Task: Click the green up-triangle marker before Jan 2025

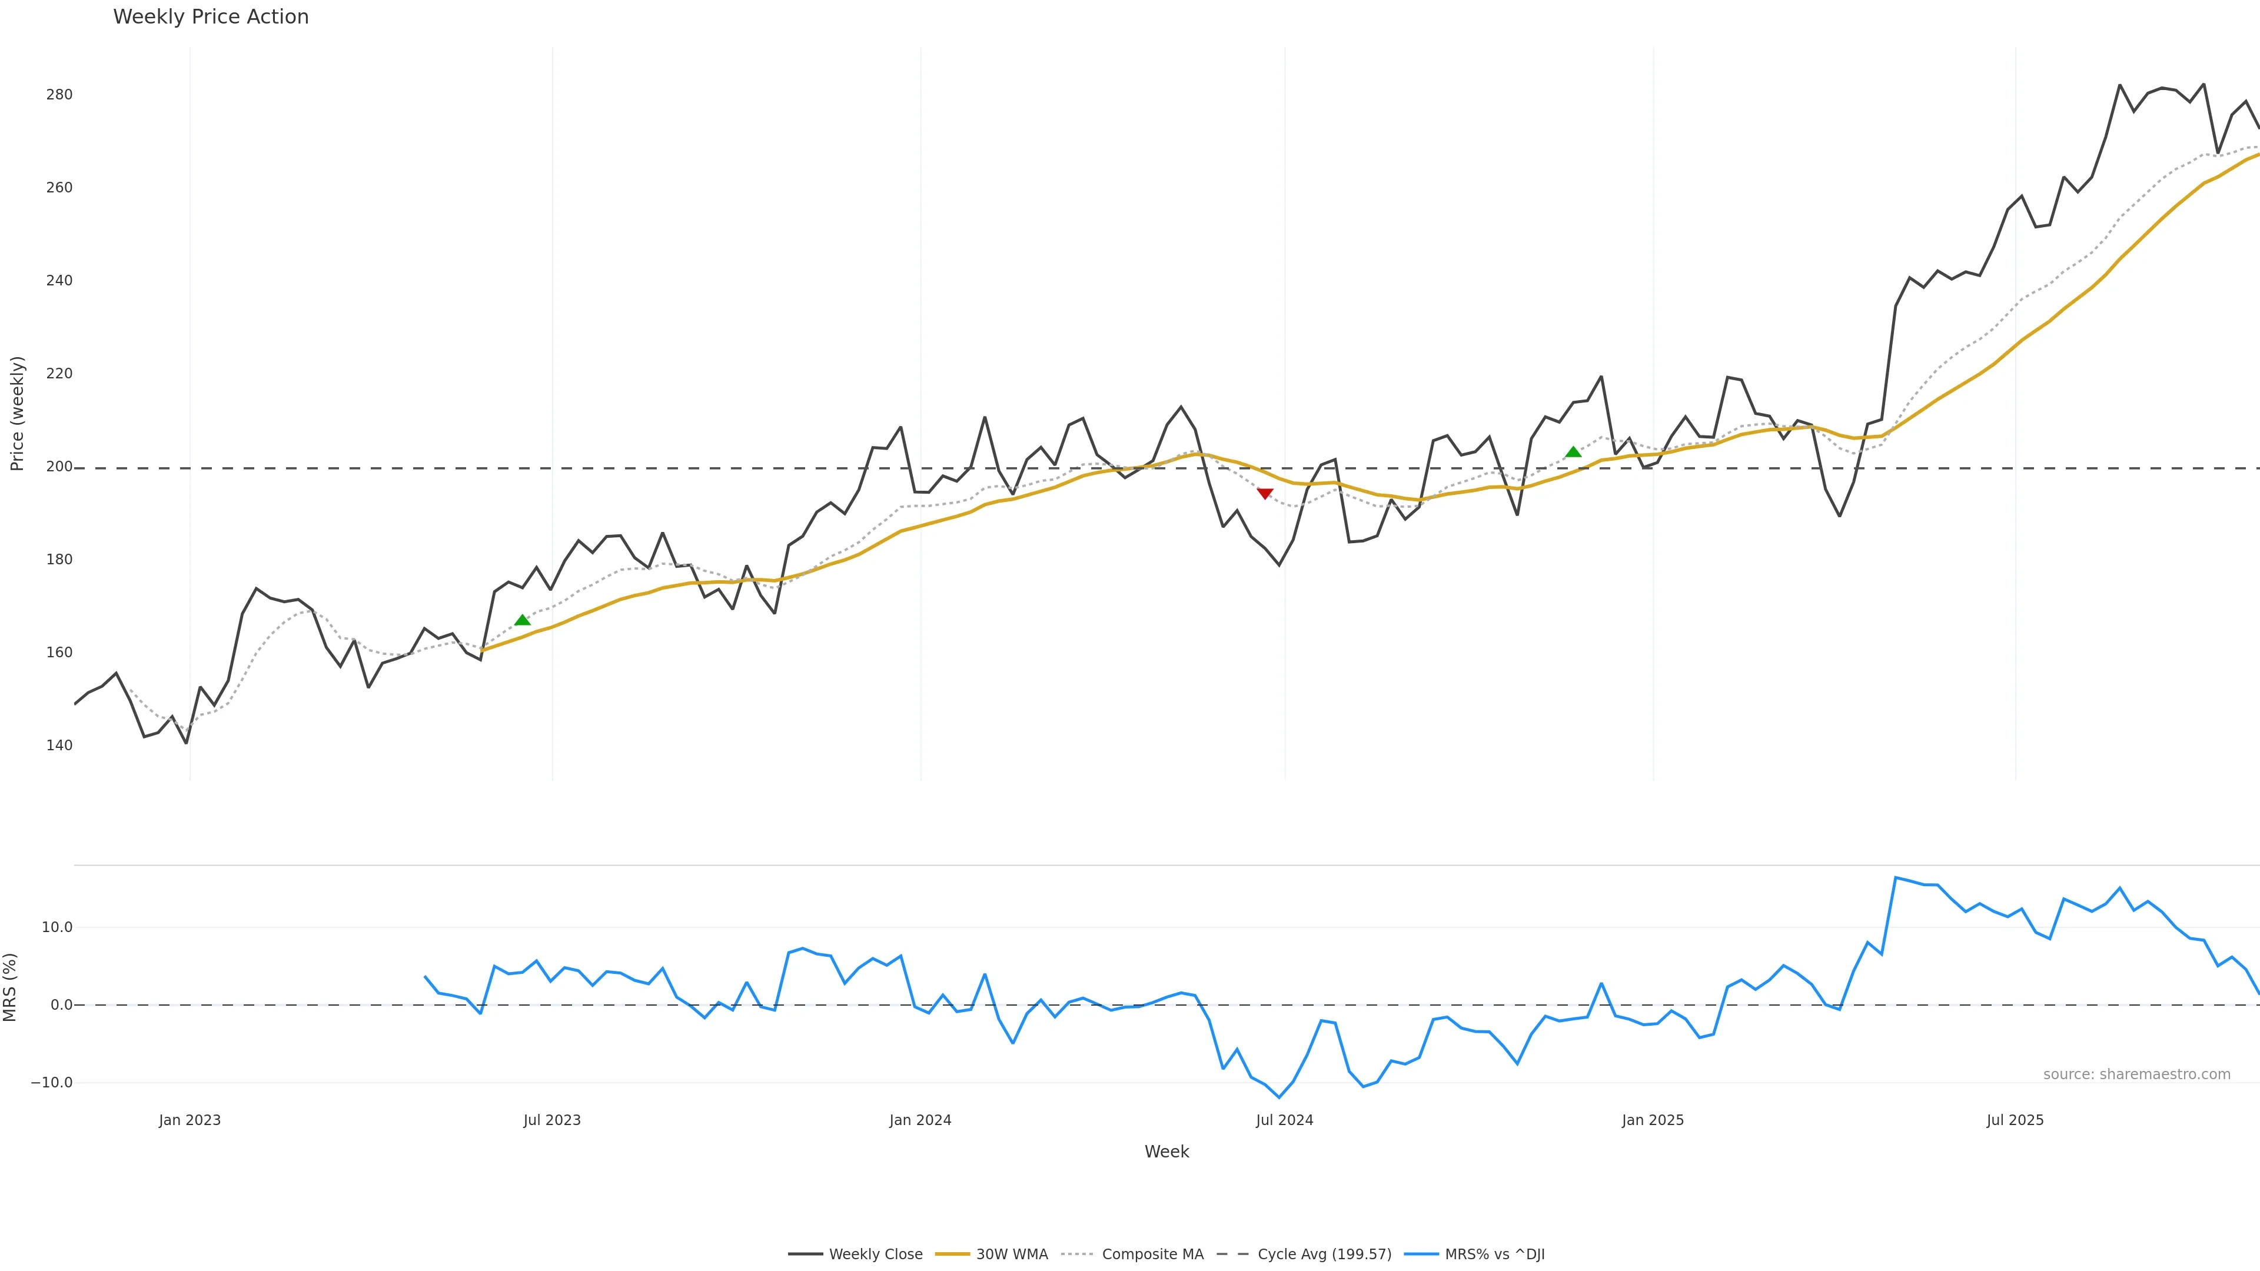Action: pos(1573,452)
